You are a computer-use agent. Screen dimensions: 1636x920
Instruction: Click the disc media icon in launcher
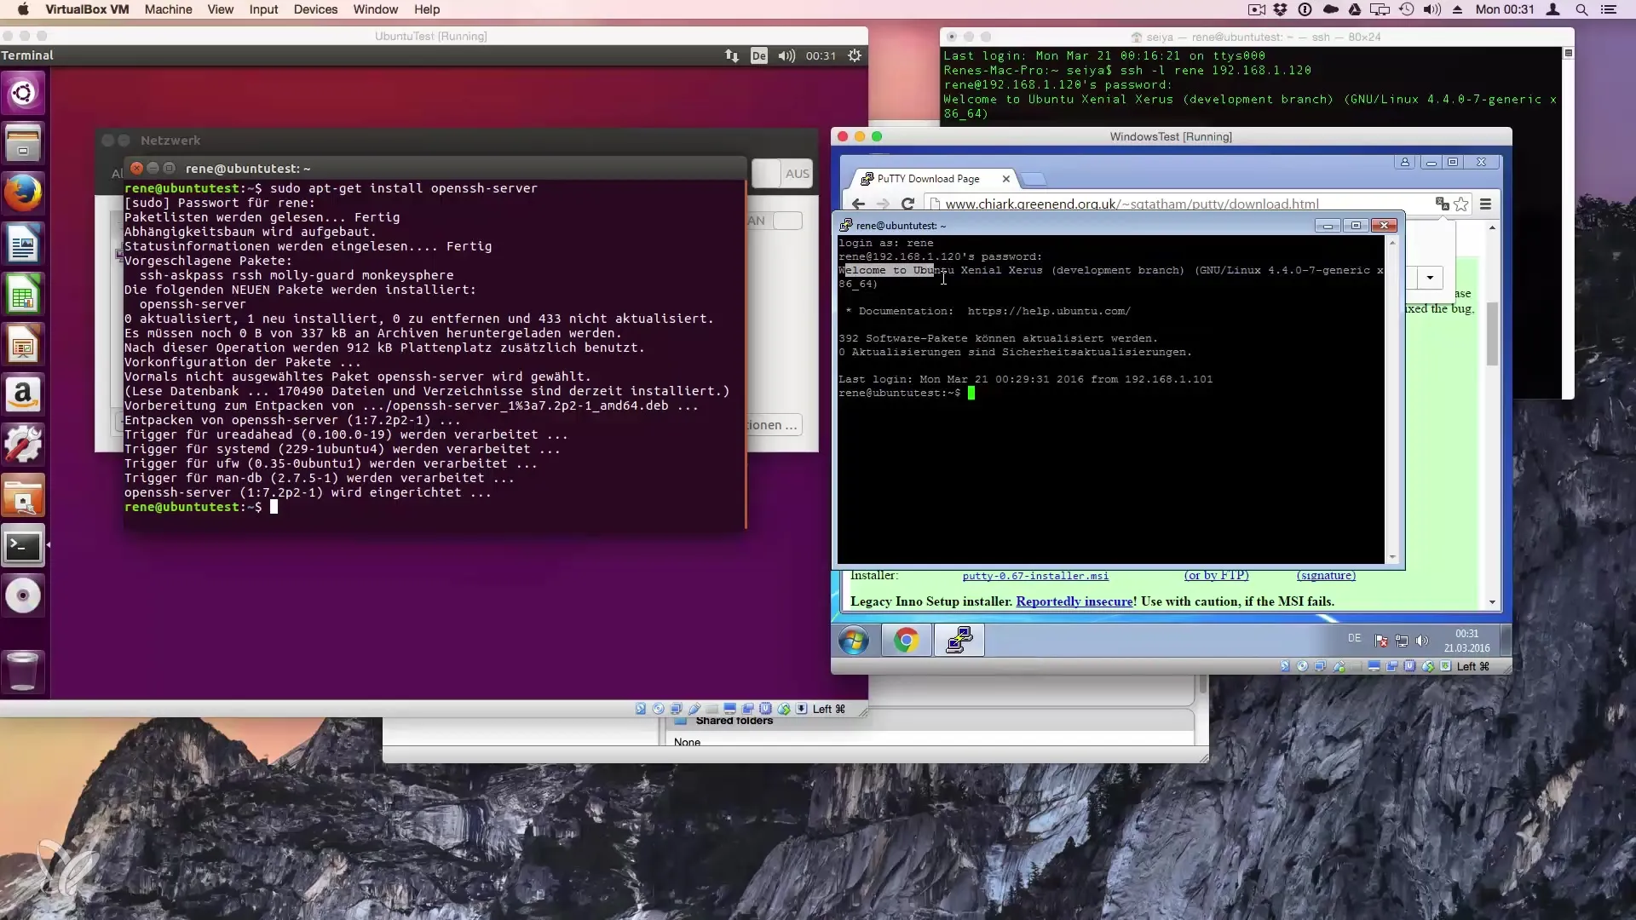coord(23,595)
